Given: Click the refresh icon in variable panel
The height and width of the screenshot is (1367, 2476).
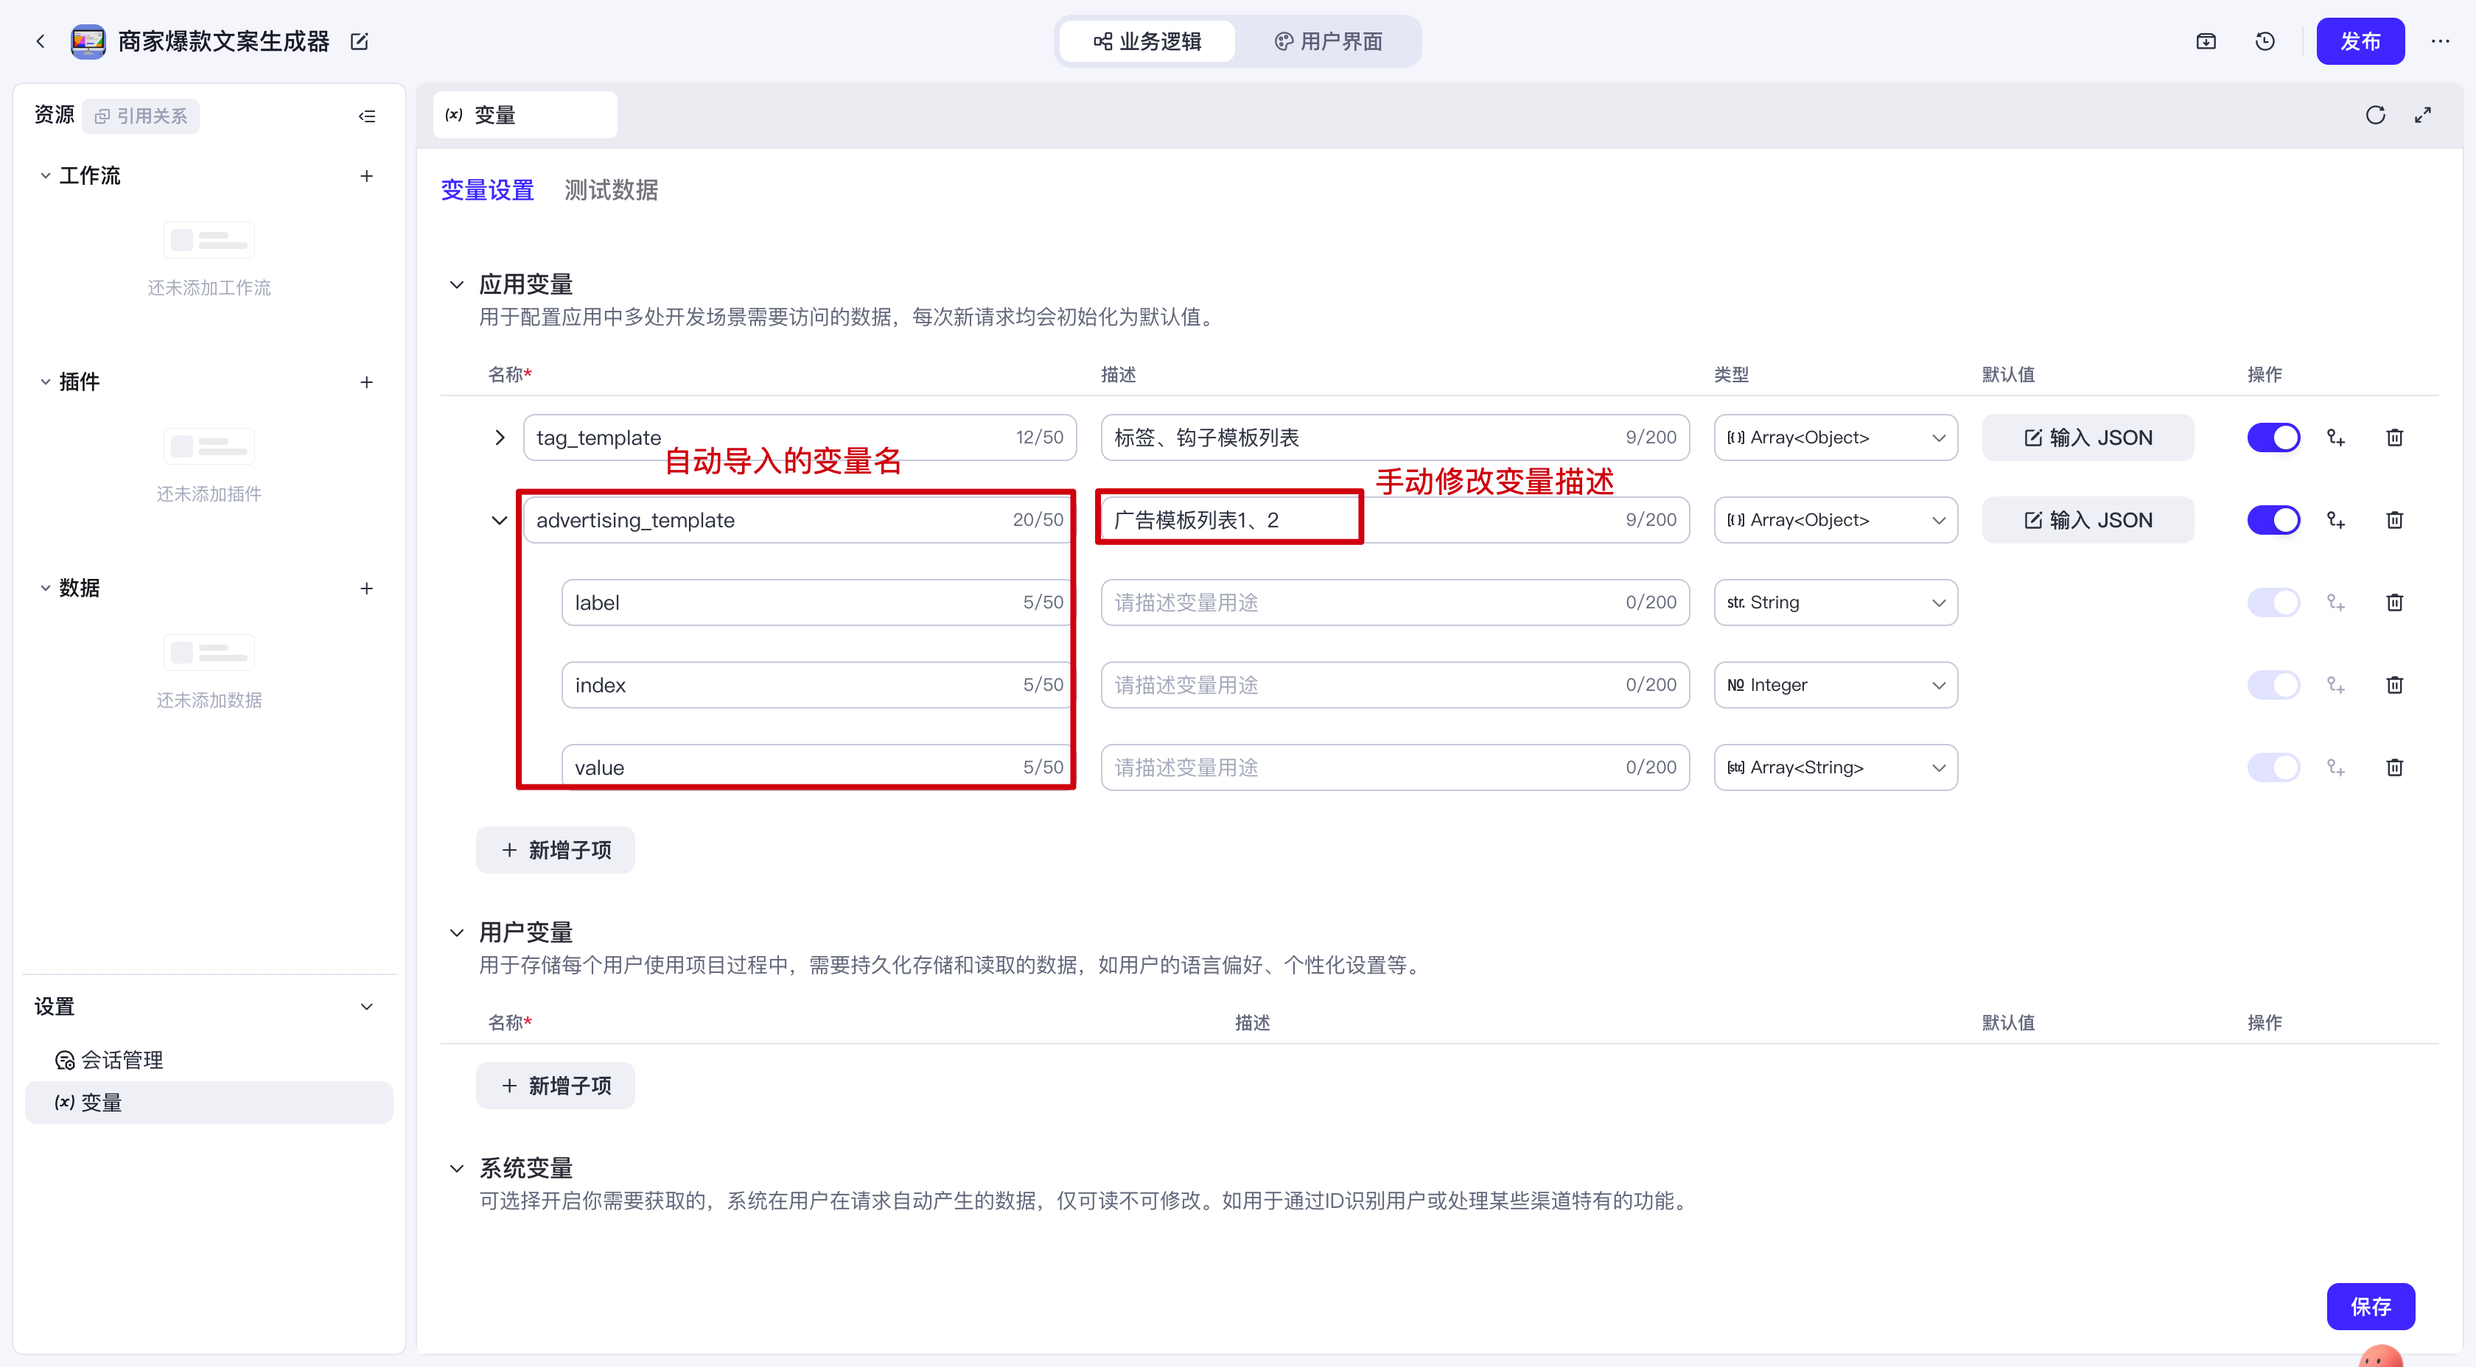Looking at the screenshot, I should point(2375,116).
